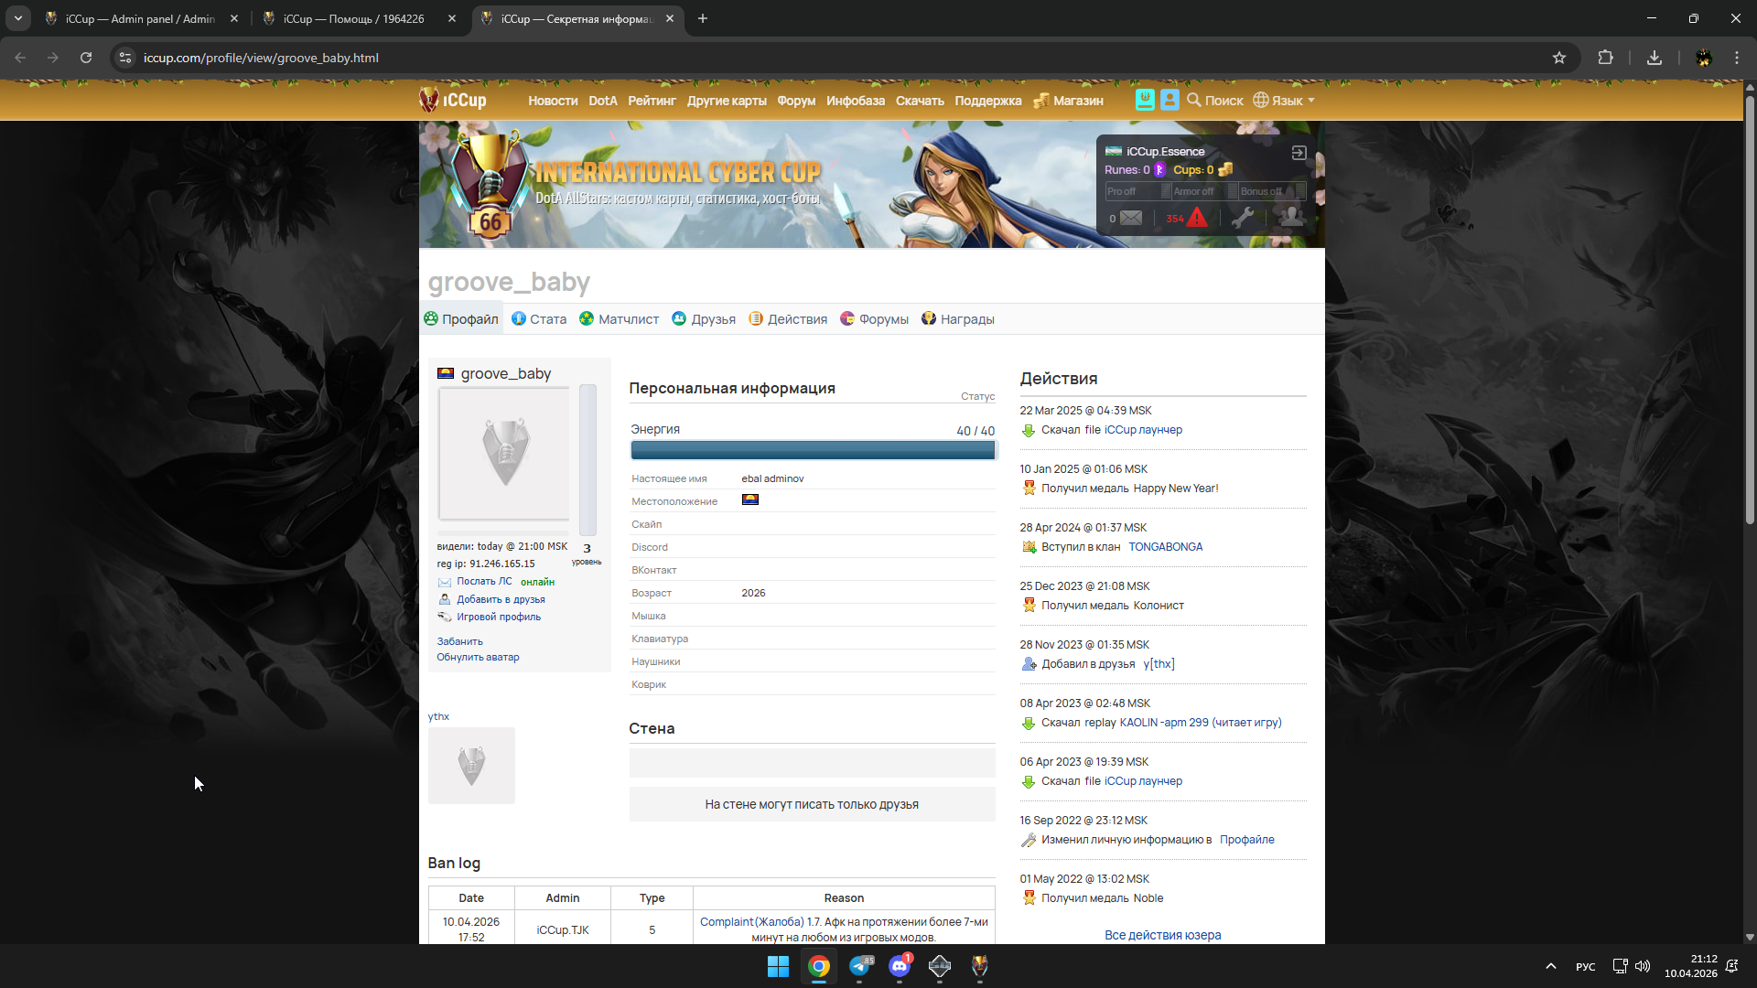Click the teal trophy icon in navbar

tap(1144, 100)
